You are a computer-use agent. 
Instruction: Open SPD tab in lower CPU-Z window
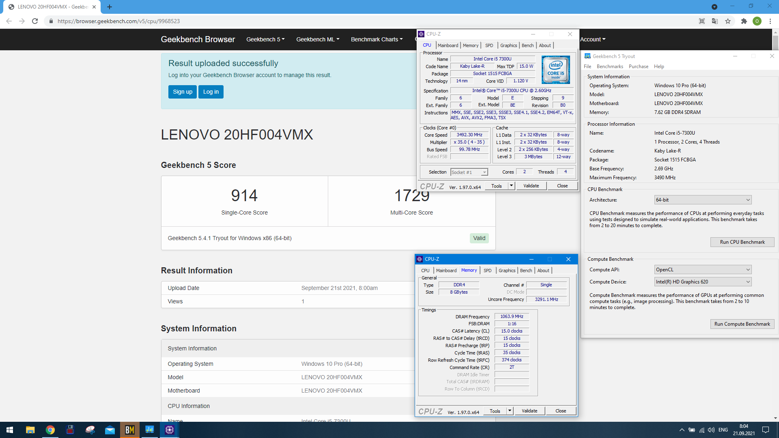487,271
